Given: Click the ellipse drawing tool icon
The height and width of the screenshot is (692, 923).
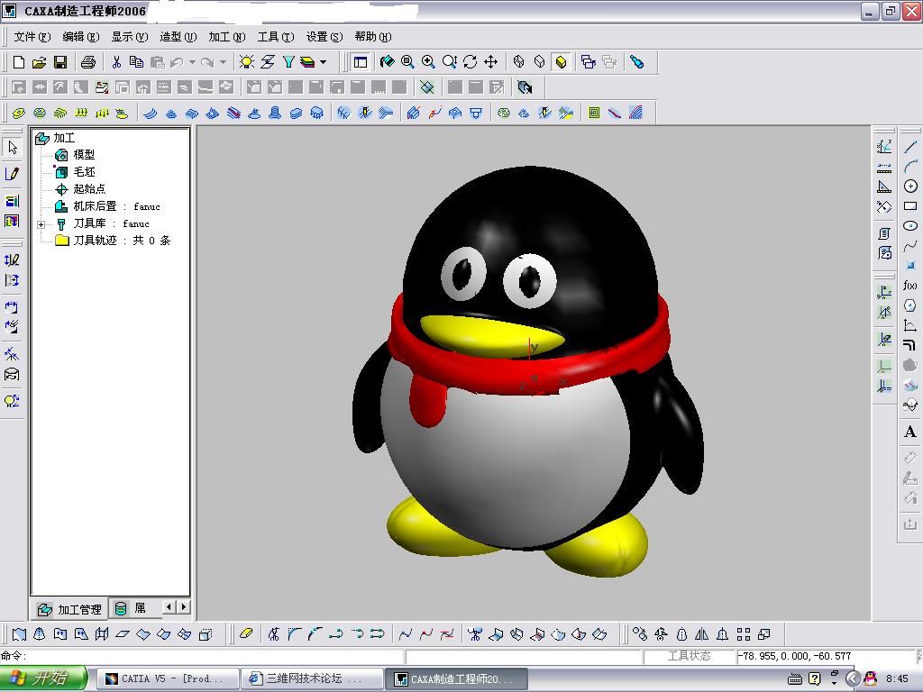Looking at the screenshot, I should click(910, 226).
